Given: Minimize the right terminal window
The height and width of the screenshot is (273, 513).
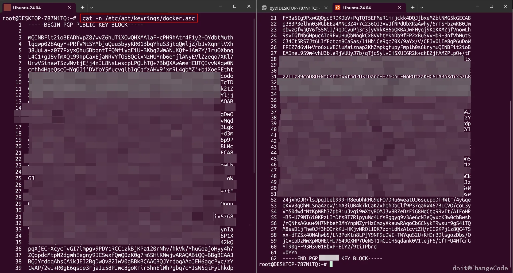Looking at the screenshot, I should (x=477, y=6).
